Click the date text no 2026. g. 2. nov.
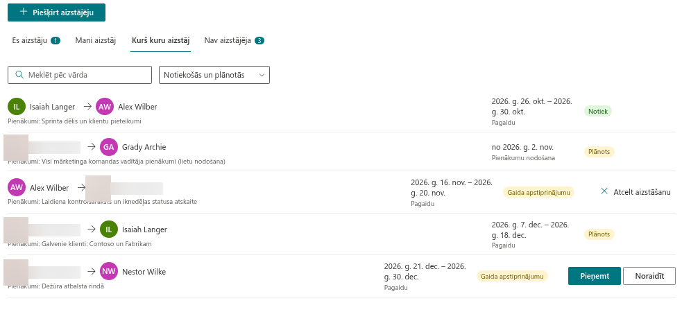 point(522,147)
